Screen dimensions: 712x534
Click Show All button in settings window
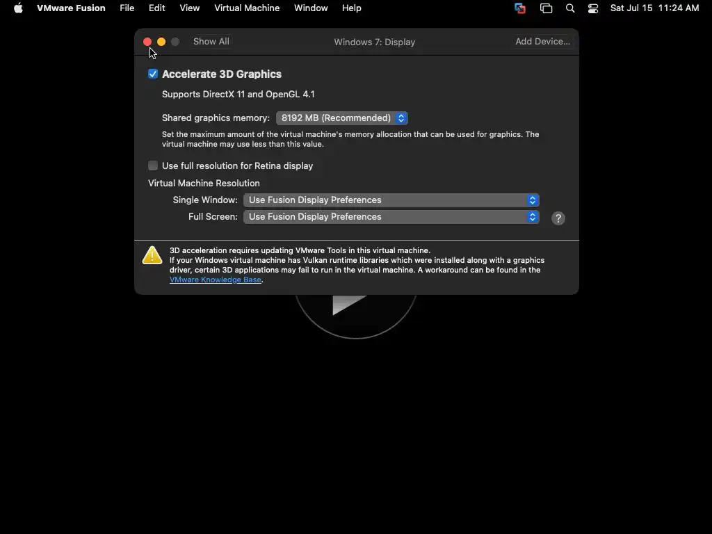211,41
